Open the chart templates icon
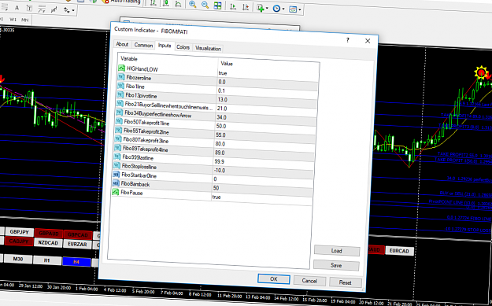 [292, 9]
